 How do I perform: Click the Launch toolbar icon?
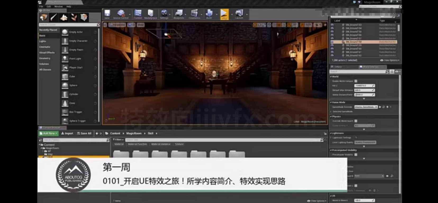pos(239,14)
